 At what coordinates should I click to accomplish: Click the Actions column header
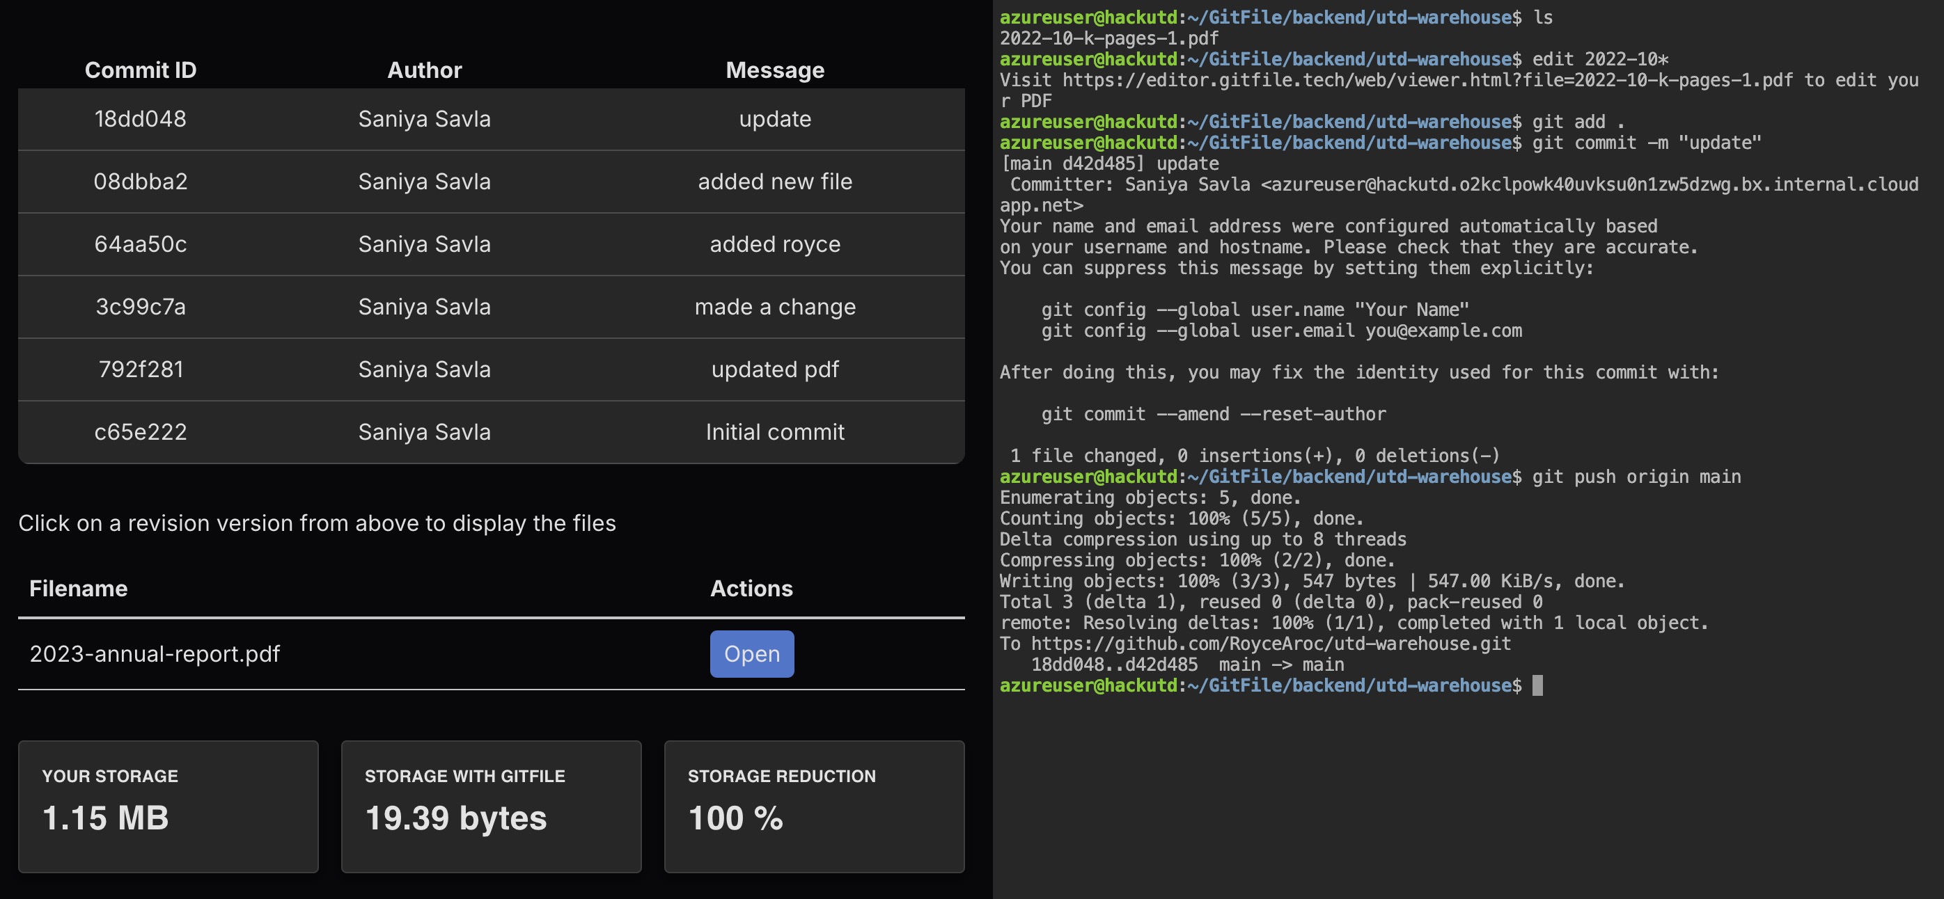pos(751,588)
